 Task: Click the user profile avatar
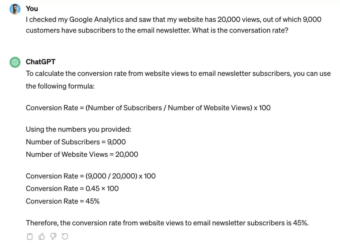(15, 9)
